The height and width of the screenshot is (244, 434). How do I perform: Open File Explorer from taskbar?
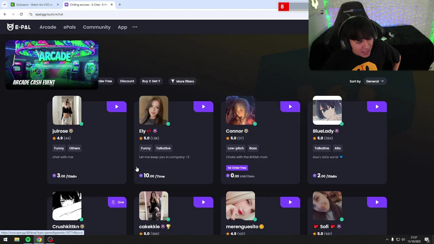[17, 240]
